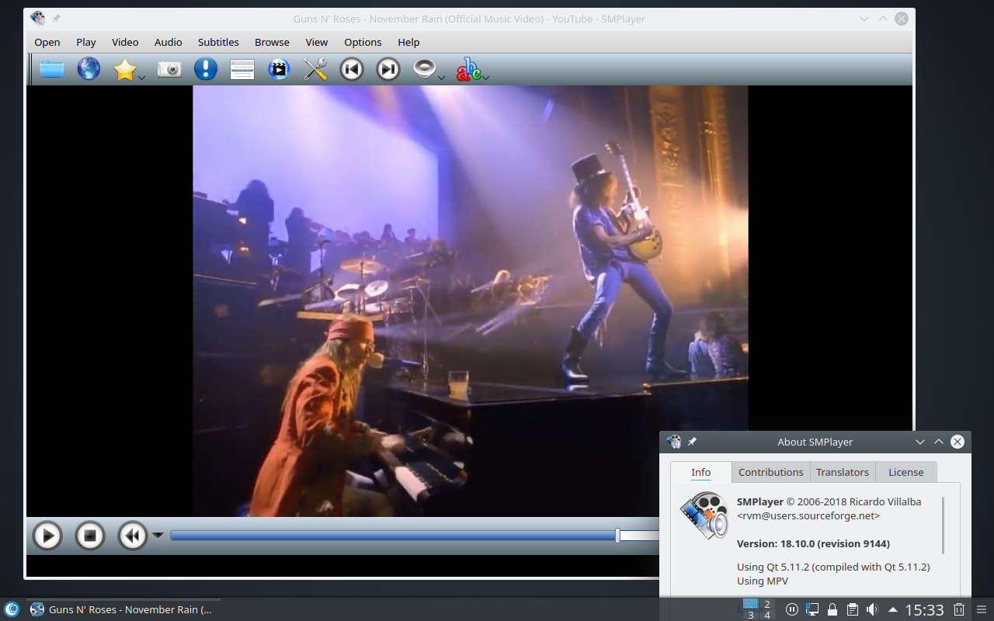This screenshot has height=621, width=994.
Task: Open the information blue exclamation icon
Action: (205, 69)
